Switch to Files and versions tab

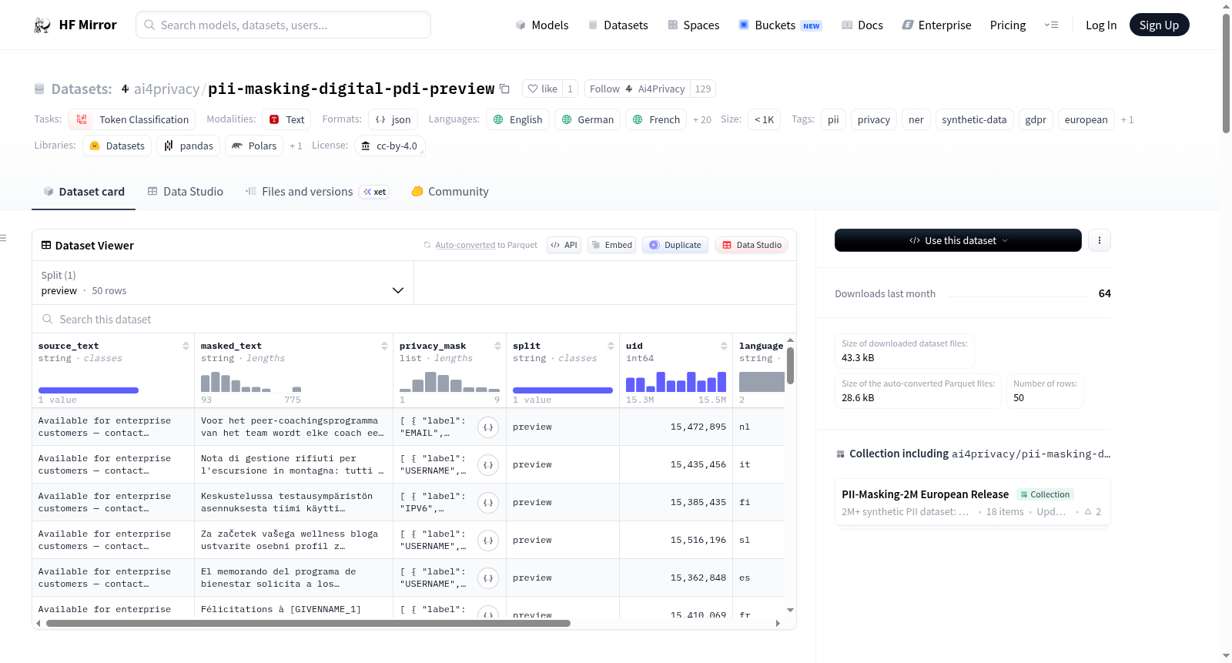317,192
